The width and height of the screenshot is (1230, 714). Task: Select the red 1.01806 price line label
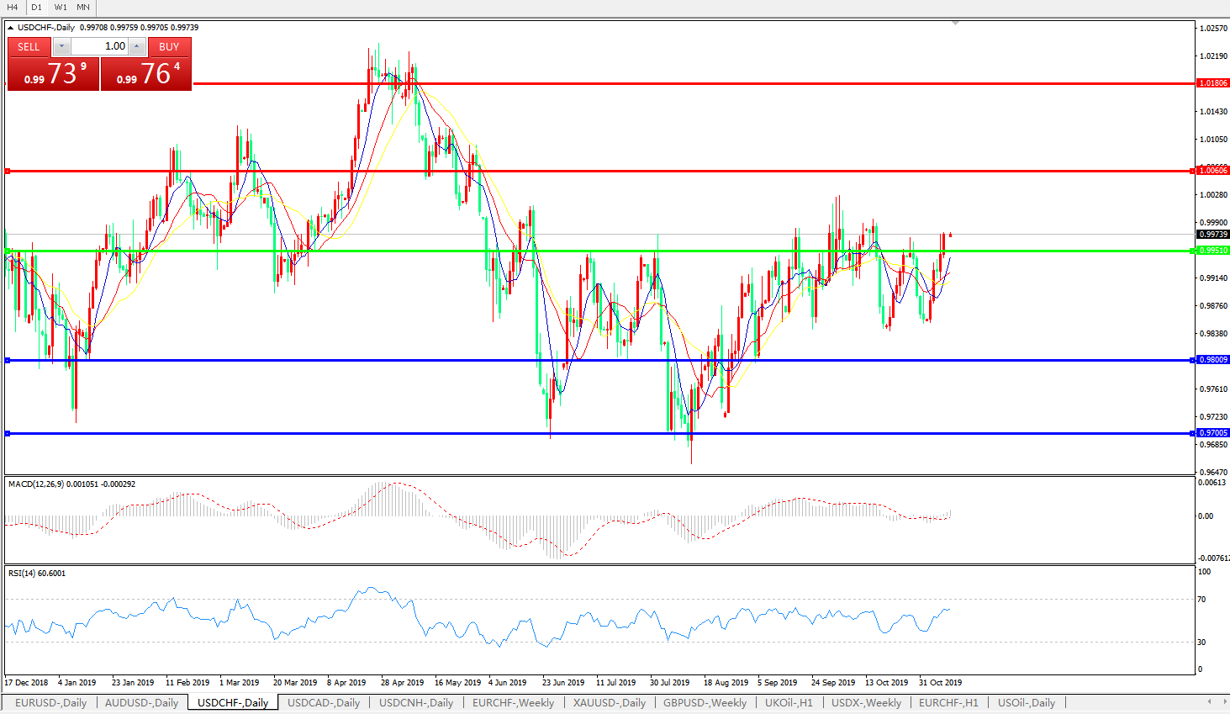1212,83
